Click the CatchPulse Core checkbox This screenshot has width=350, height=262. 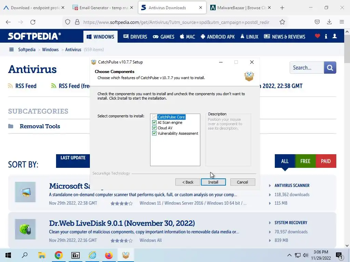pos(154,117)
